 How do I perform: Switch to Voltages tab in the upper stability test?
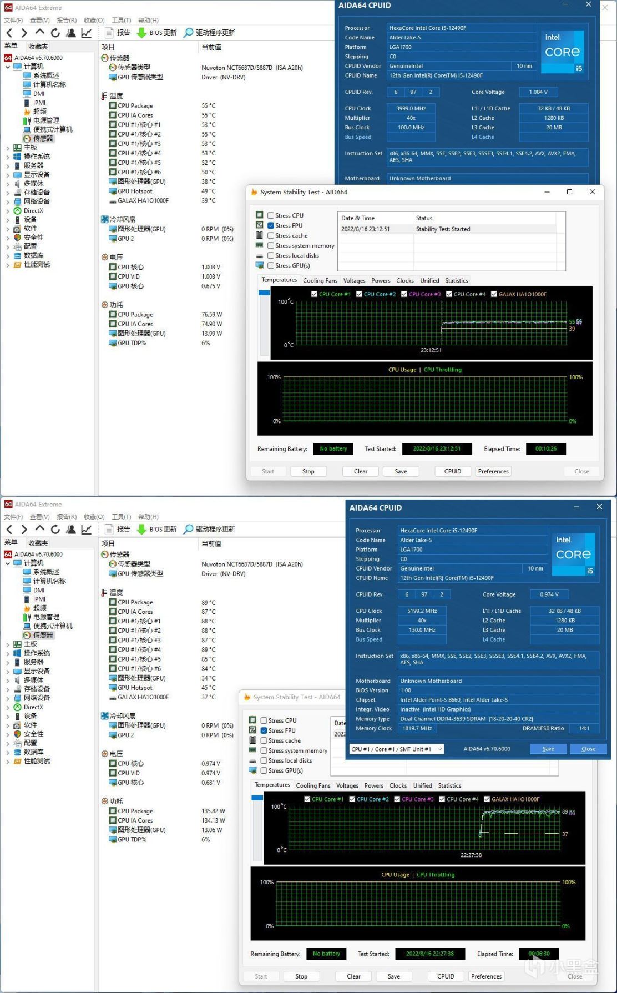pos(354,281)
